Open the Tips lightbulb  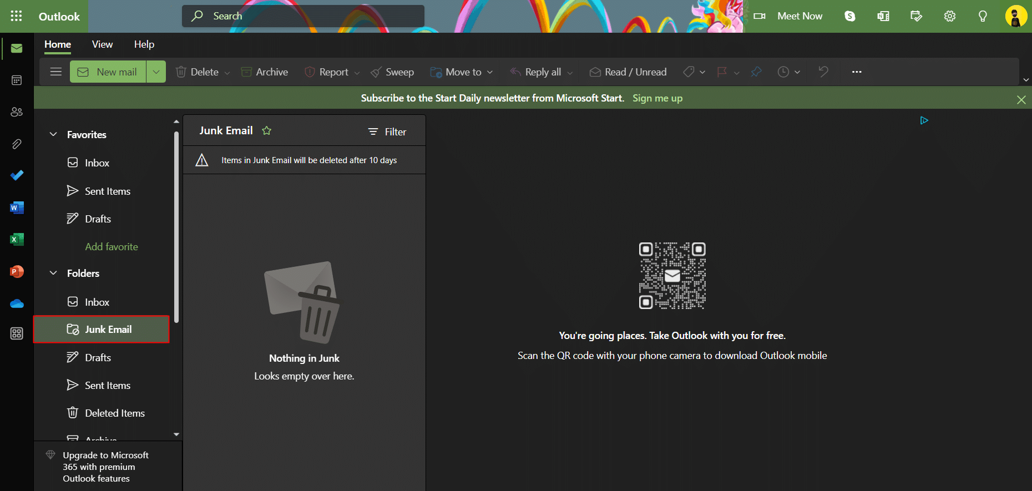[x=983, y=16]
